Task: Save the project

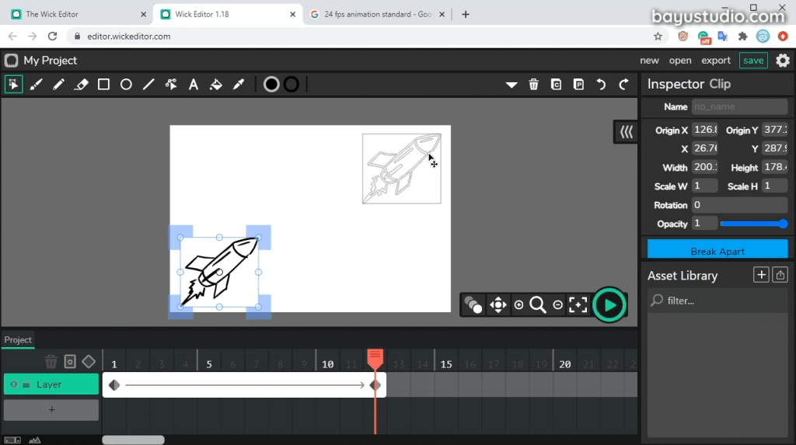Action: point(753,61)
